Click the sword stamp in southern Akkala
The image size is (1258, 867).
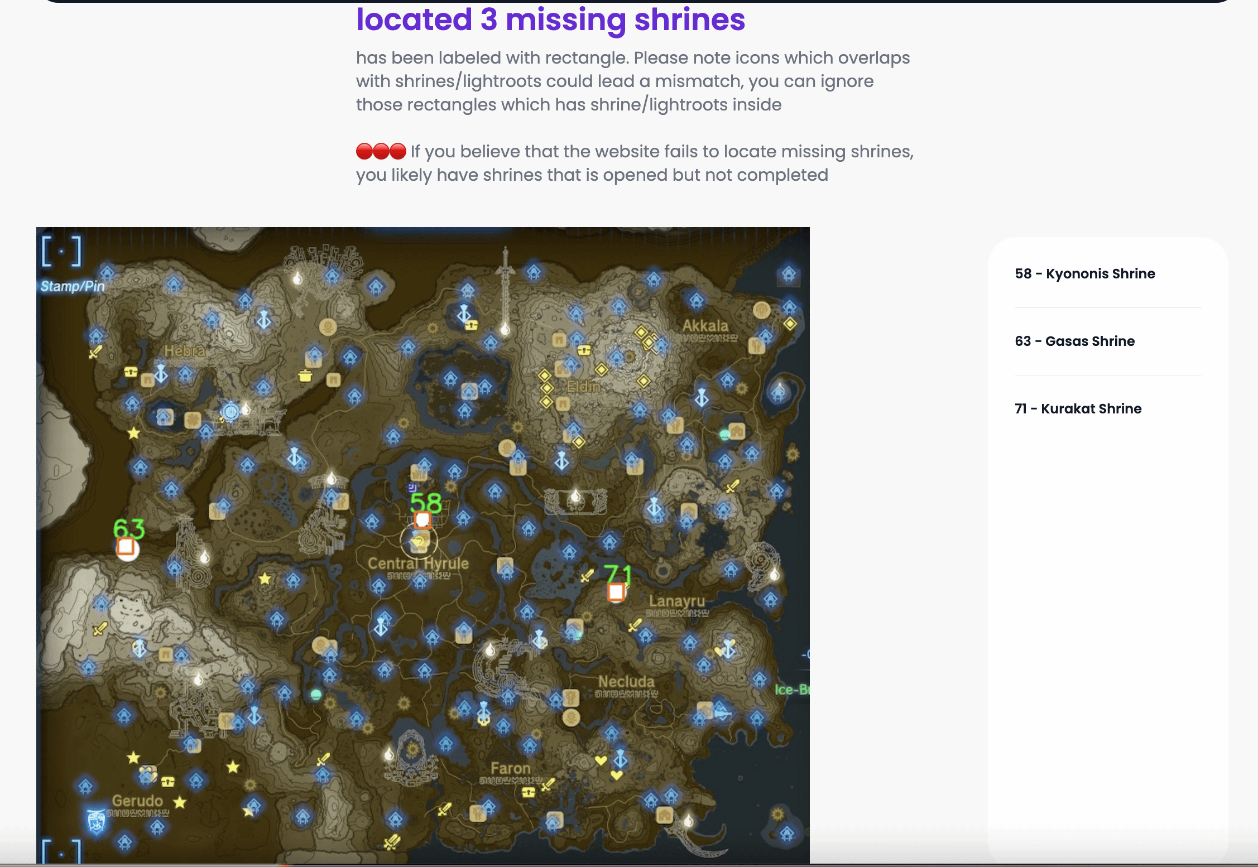tap(733, 486)
